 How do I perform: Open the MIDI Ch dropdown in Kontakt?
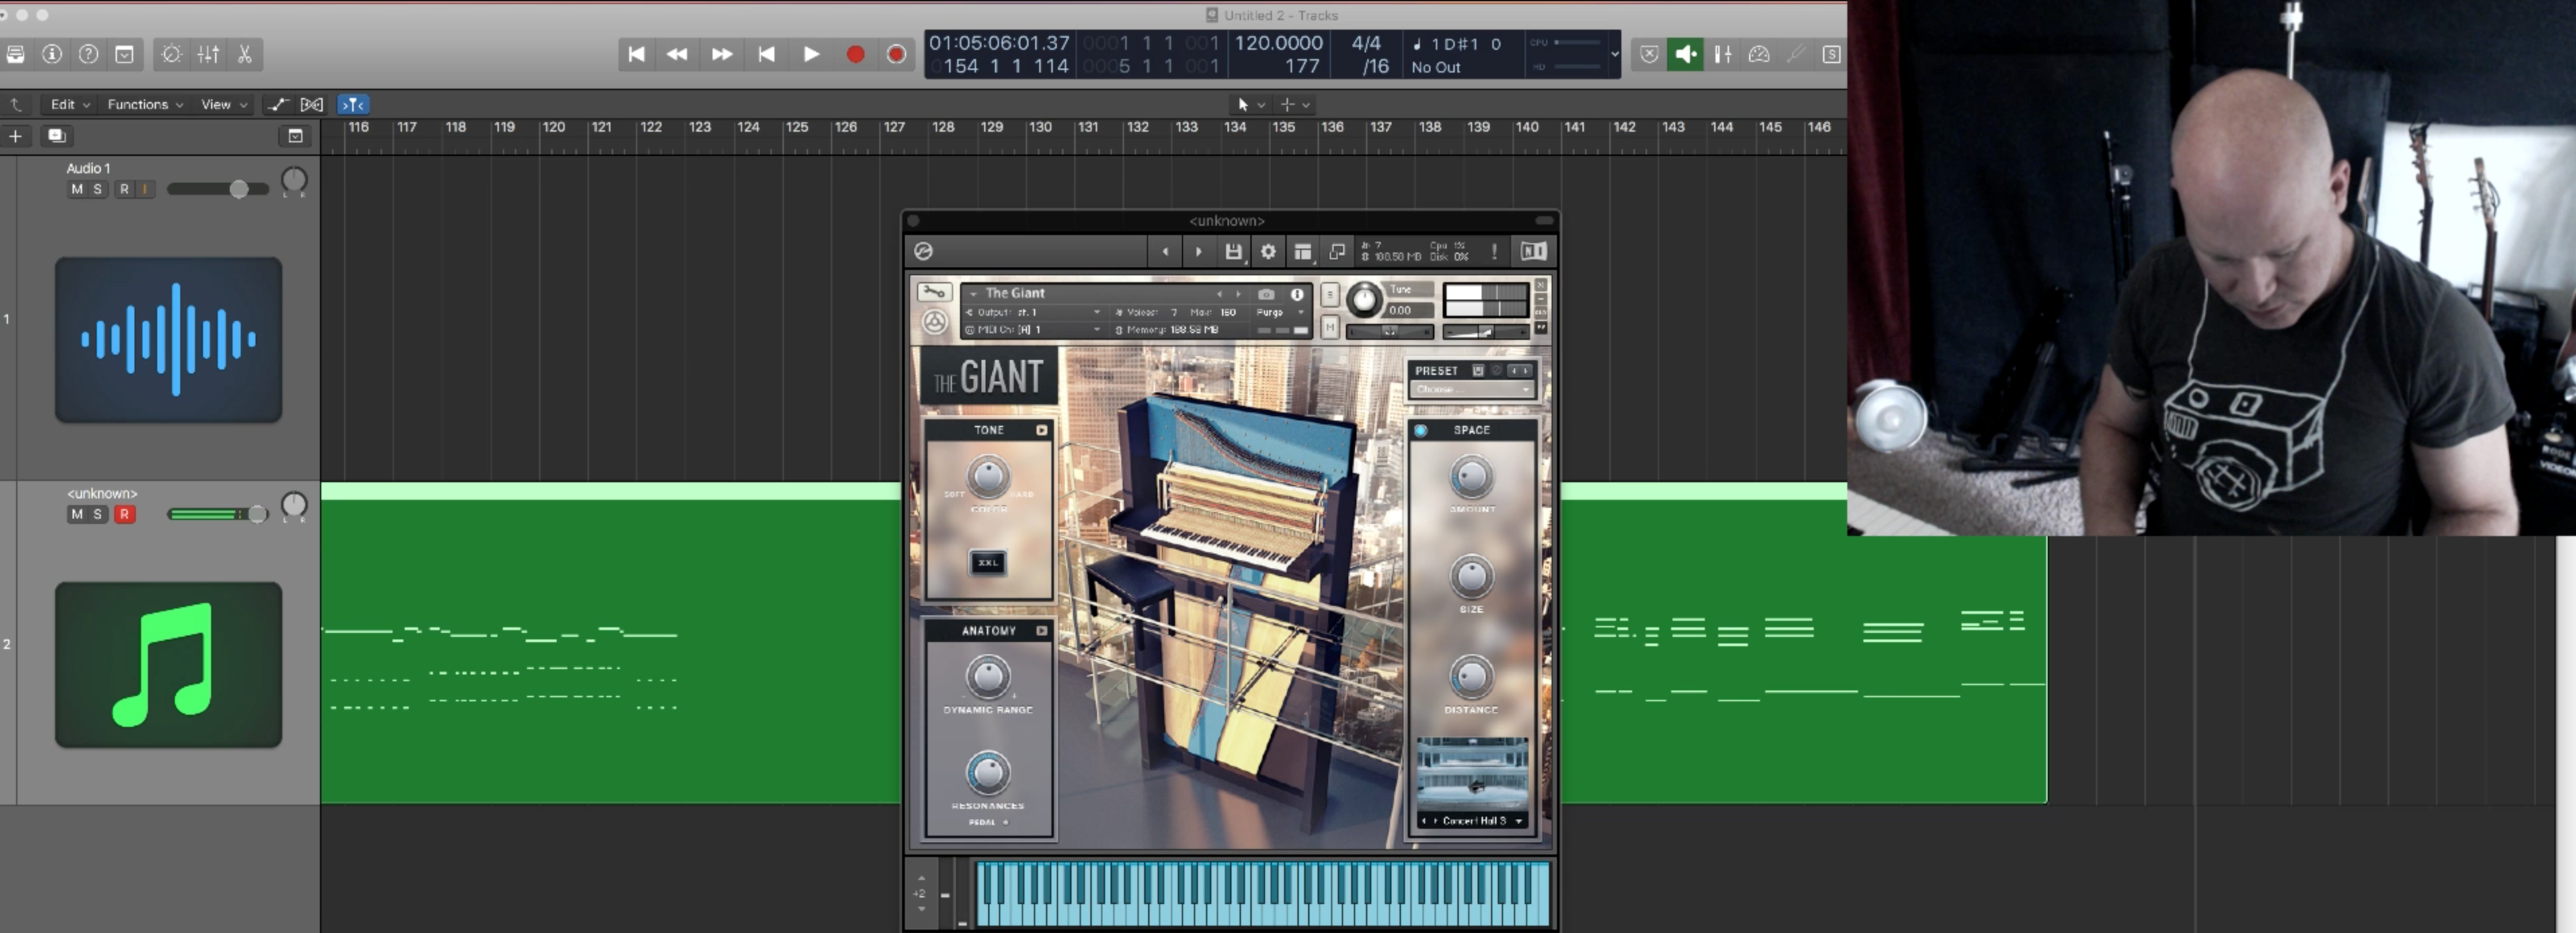(1034, 330)
